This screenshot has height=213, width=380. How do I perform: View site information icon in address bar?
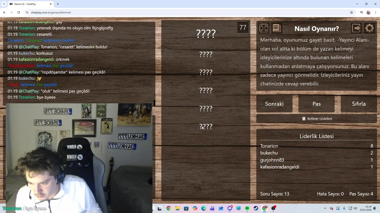point(27,12)
